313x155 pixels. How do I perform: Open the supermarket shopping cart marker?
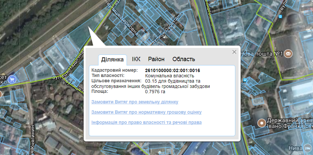click(x=12, y=79)
